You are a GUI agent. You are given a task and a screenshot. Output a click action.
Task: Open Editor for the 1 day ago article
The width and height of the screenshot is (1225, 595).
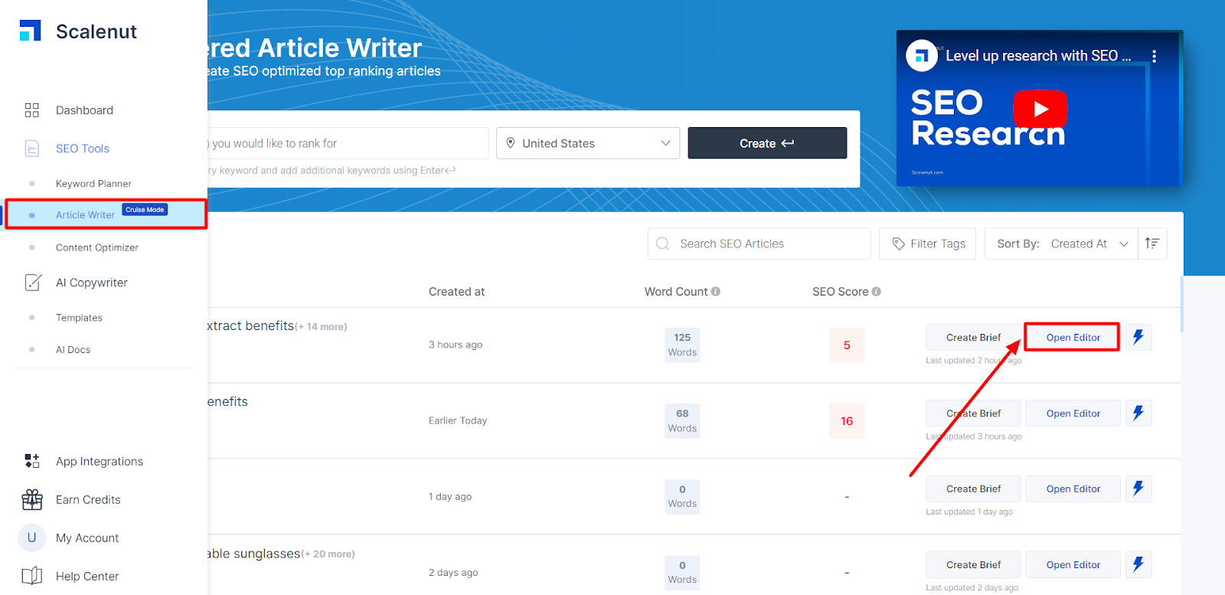(1073, 489)
